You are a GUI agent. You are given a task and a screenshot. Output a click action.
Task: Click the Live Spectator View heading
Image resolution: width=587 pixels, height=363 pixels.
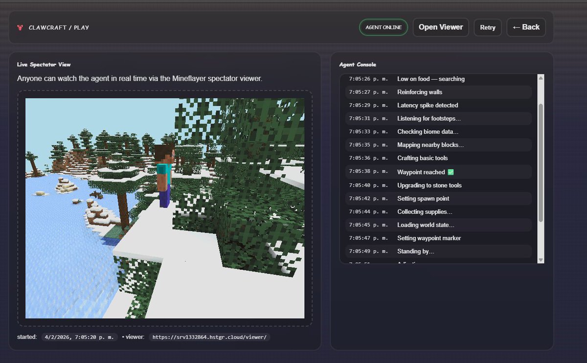pos(44,65)
